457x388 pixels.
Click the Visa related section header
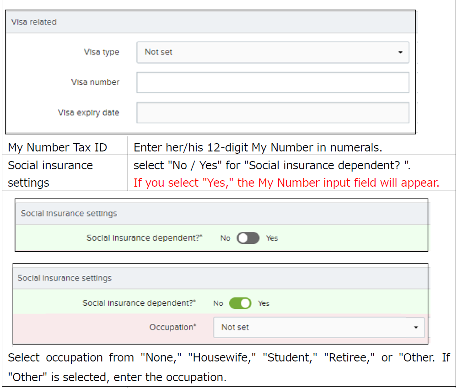210,22
